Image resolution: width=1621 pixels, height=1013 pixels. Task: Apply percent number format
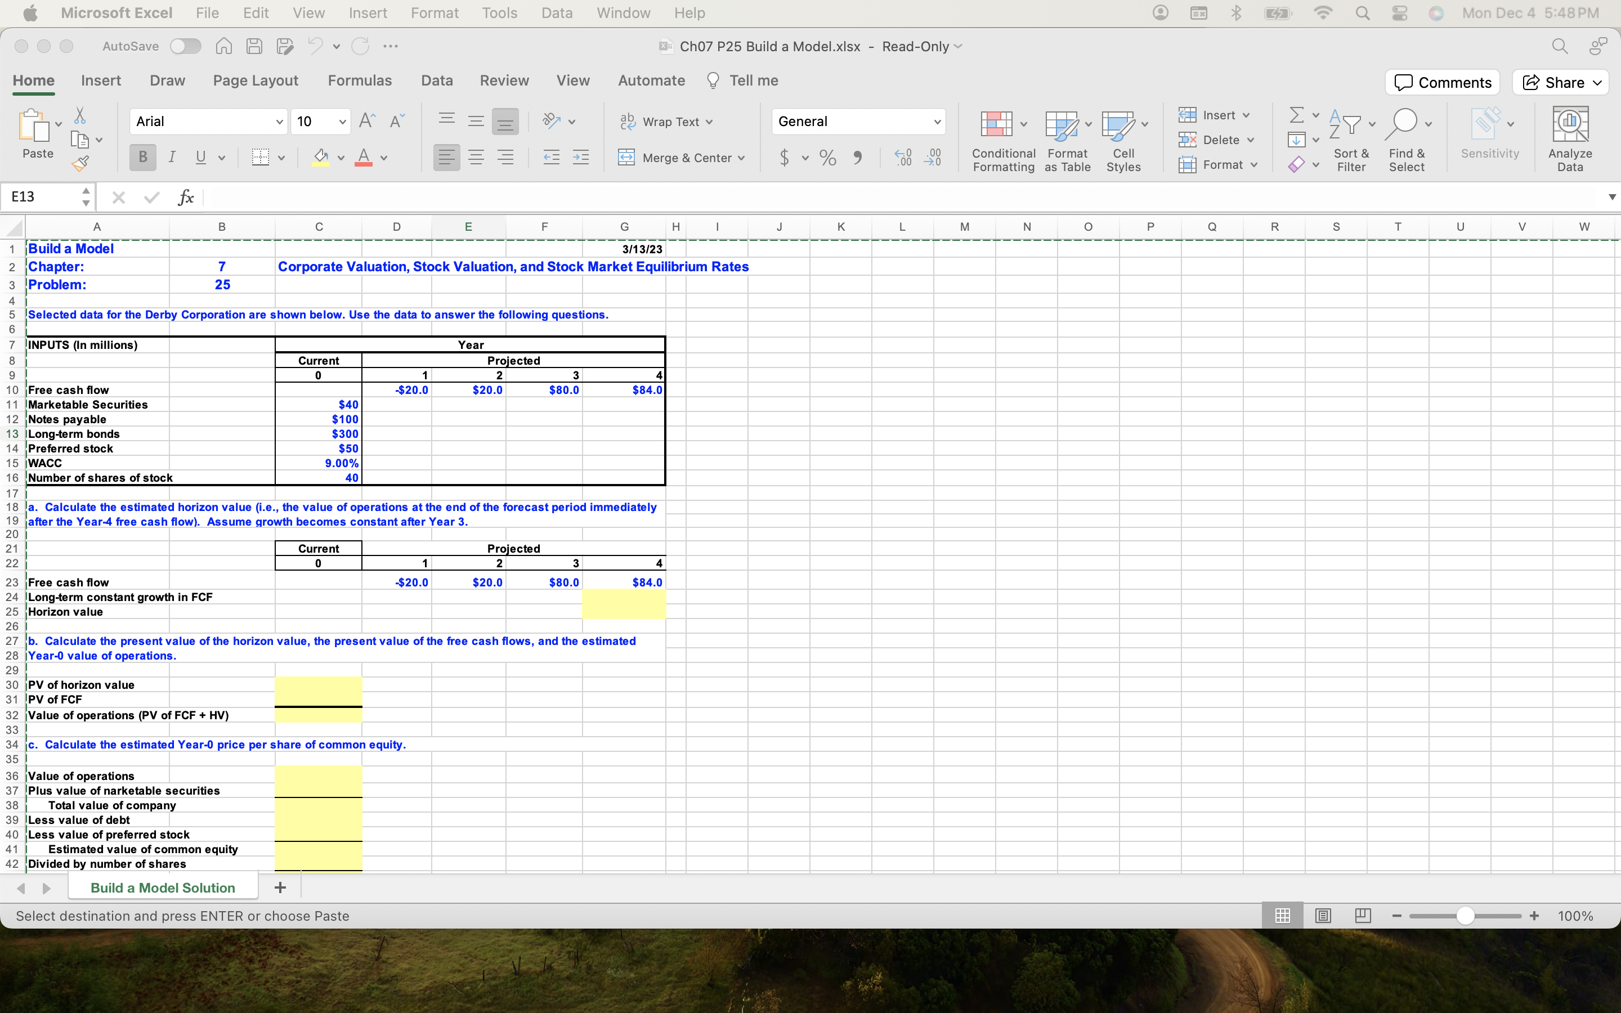[827, 158]
